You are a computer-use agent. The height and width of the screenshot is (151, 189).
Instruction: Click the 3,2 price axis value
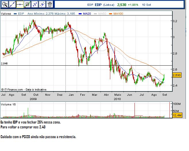(175, 21)
